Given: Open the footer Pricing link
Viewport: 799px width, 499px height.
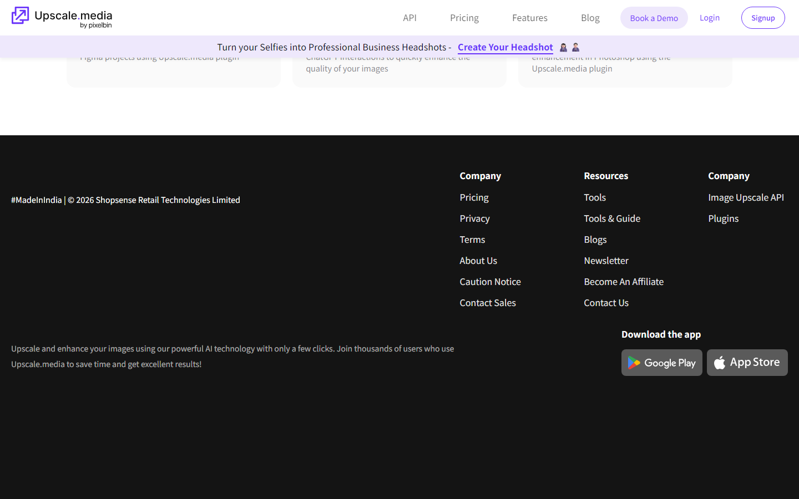Looking at the screenshot, I should point(474,197).
